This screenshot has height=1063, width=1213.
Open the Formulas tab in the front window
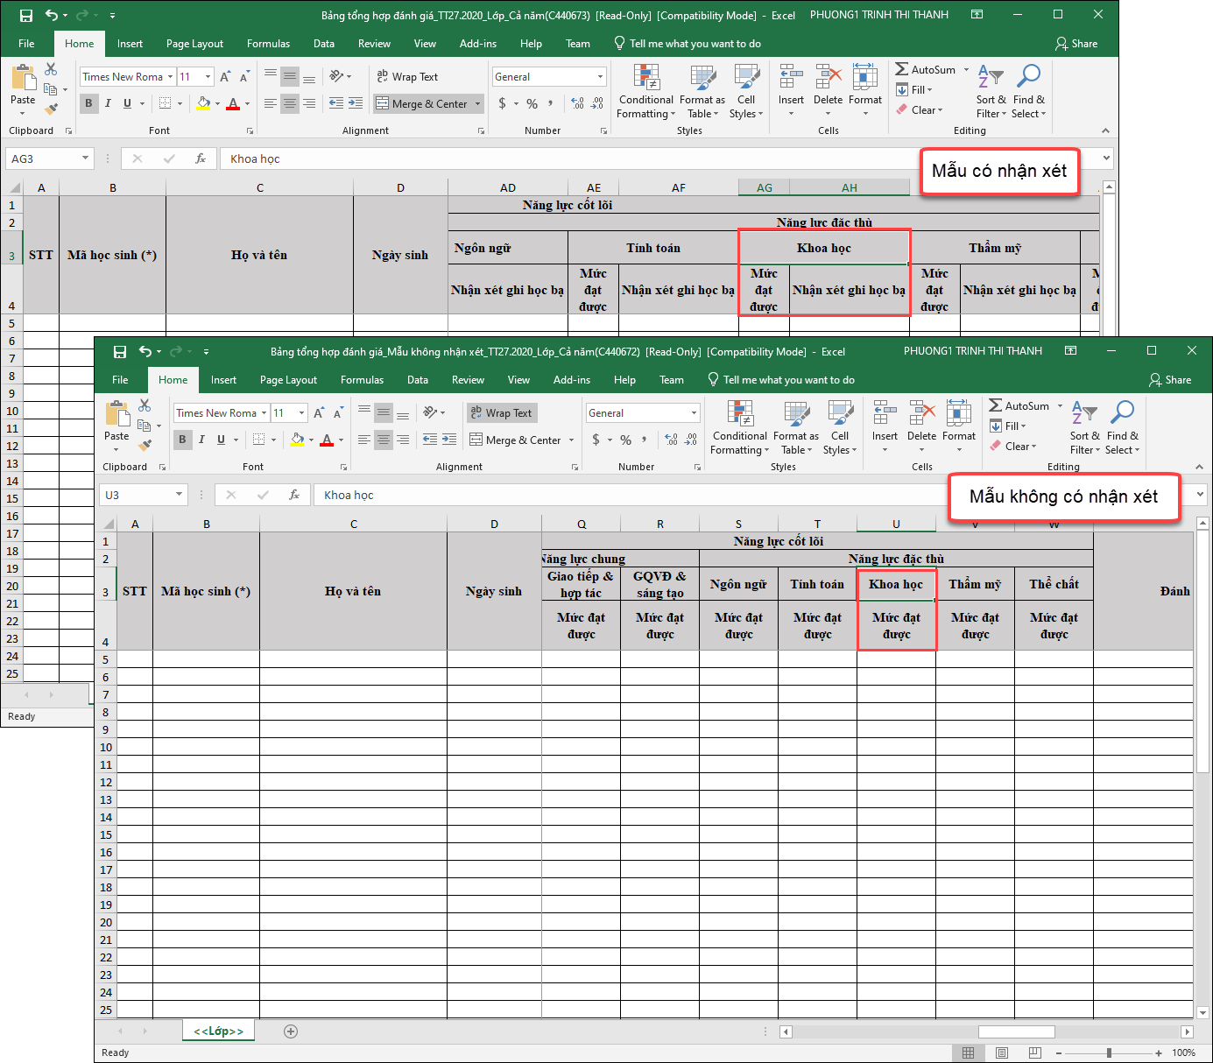(362, 380)
